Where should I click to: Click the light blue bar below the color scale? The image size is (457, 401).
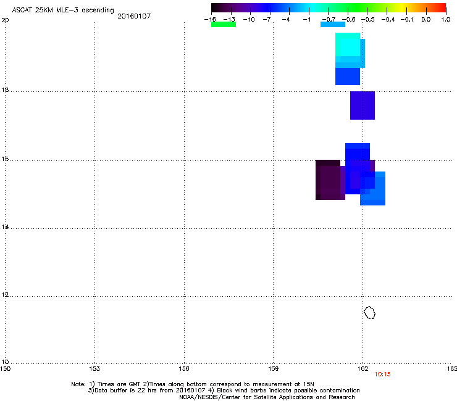[333, 25]
